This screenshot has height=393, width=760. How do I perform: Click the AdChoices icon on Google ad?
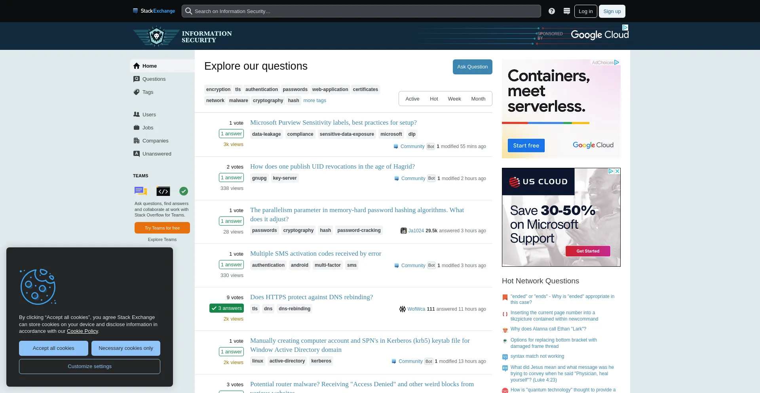(x=617, y=63)
